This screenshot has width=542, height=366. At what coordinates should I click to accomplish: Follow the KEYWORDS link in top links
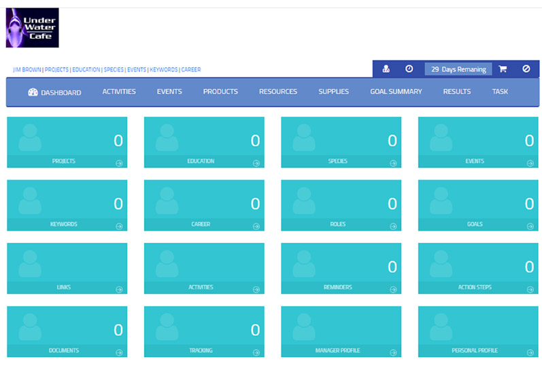(163, 69)
